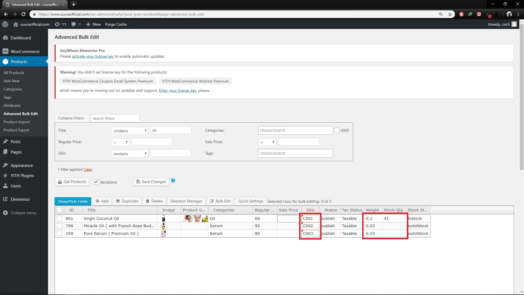The width and height of the screenshot is (524, 295).
Task: Check the row checkbox for ID 801
Action: (x=59, y=219)
